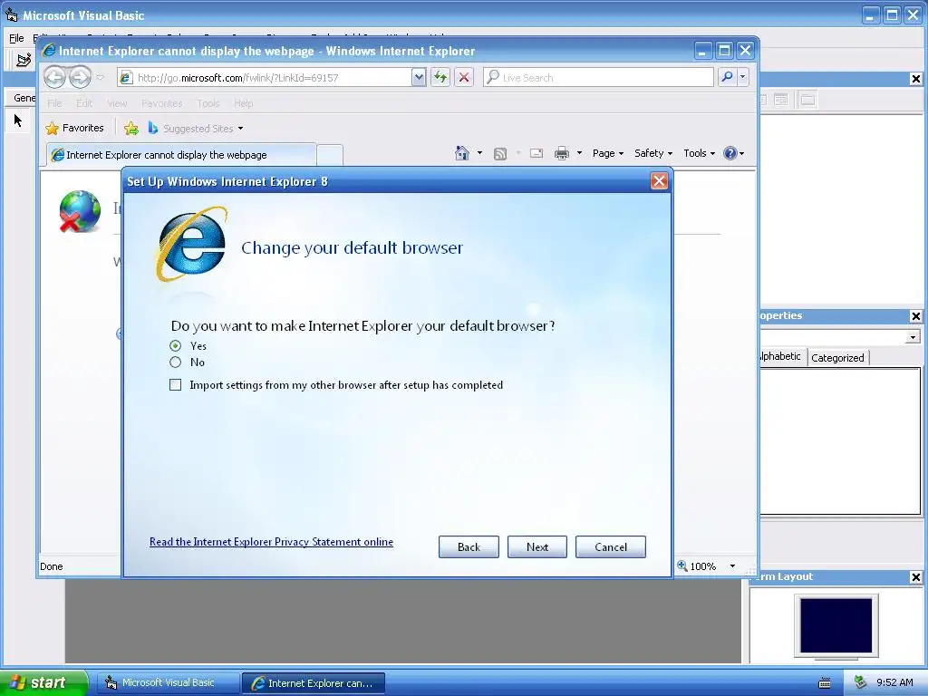Image resolution: width=928 pixels, height=696 pixels.
Task: Click the Back button in setup dialog
Action: pos(469,546)
